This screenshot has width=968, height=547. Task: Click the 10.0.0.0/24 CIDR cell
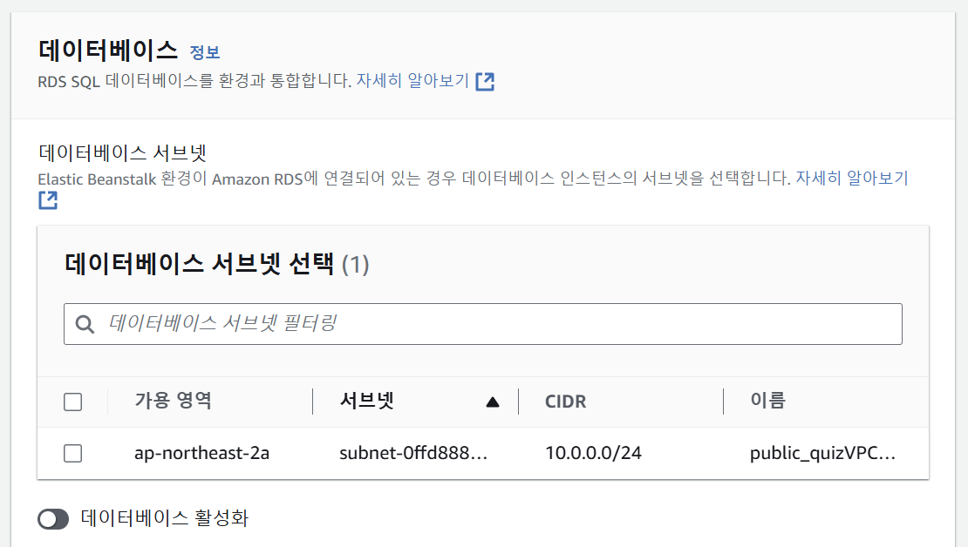point(593,453)
